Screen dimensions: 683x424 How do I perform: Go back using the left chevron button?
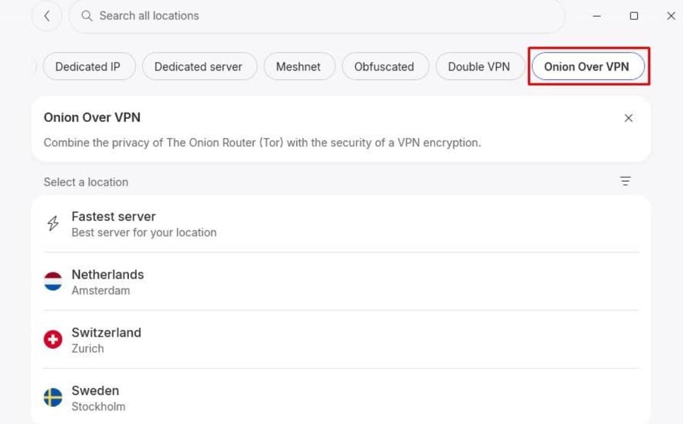46,16
